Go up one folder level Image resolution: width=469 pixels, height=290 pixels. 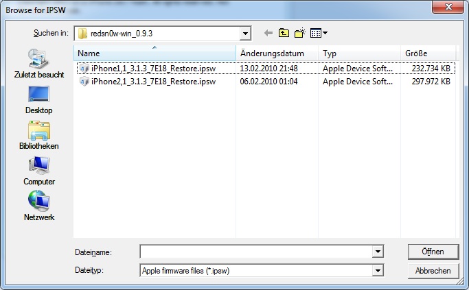pos(284,33)
